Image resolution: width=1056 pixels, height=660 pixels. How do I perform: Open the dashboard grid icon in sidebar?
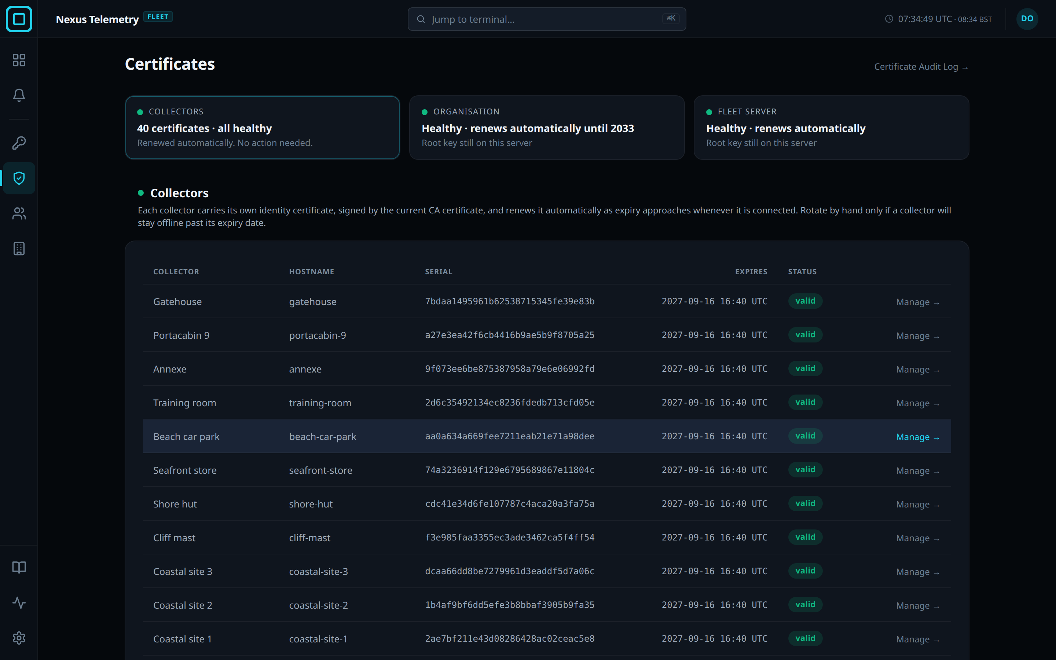(19, 60)
